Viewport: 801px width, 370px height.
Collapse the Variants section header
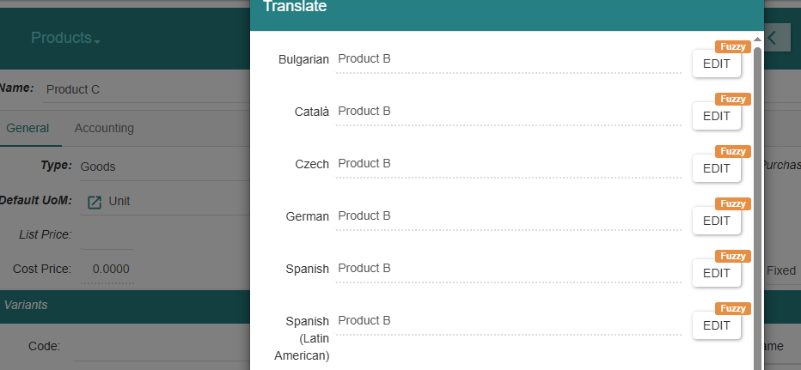point(125,306)
